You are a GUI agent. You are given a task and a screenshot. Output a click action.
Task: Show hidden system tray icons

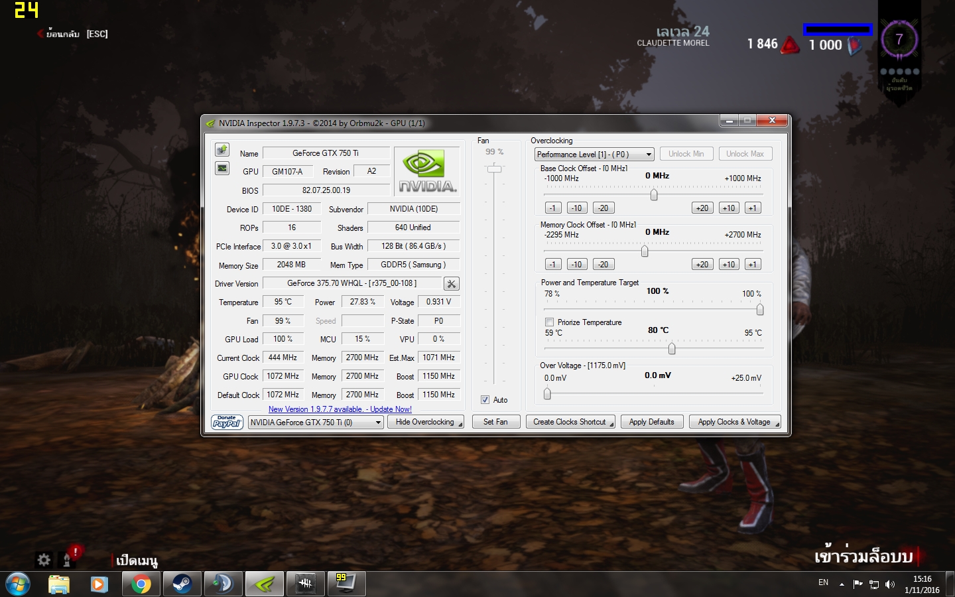(842, 584)
